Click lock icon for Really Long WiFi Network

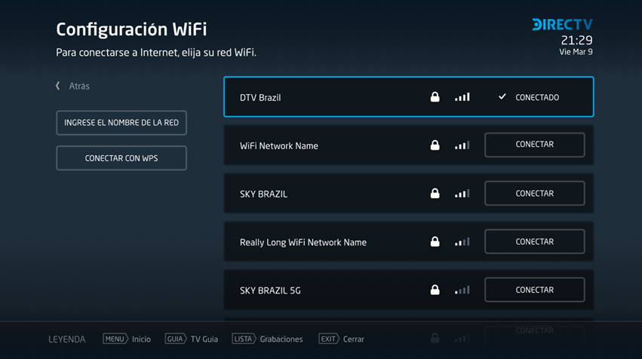click(435, 242)
